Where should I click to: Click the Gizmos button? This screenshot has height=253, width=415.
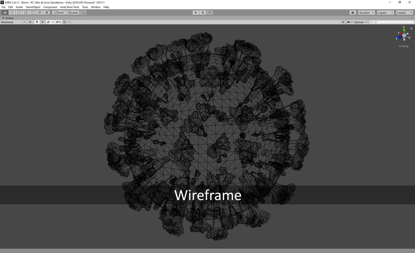point(359,22)
